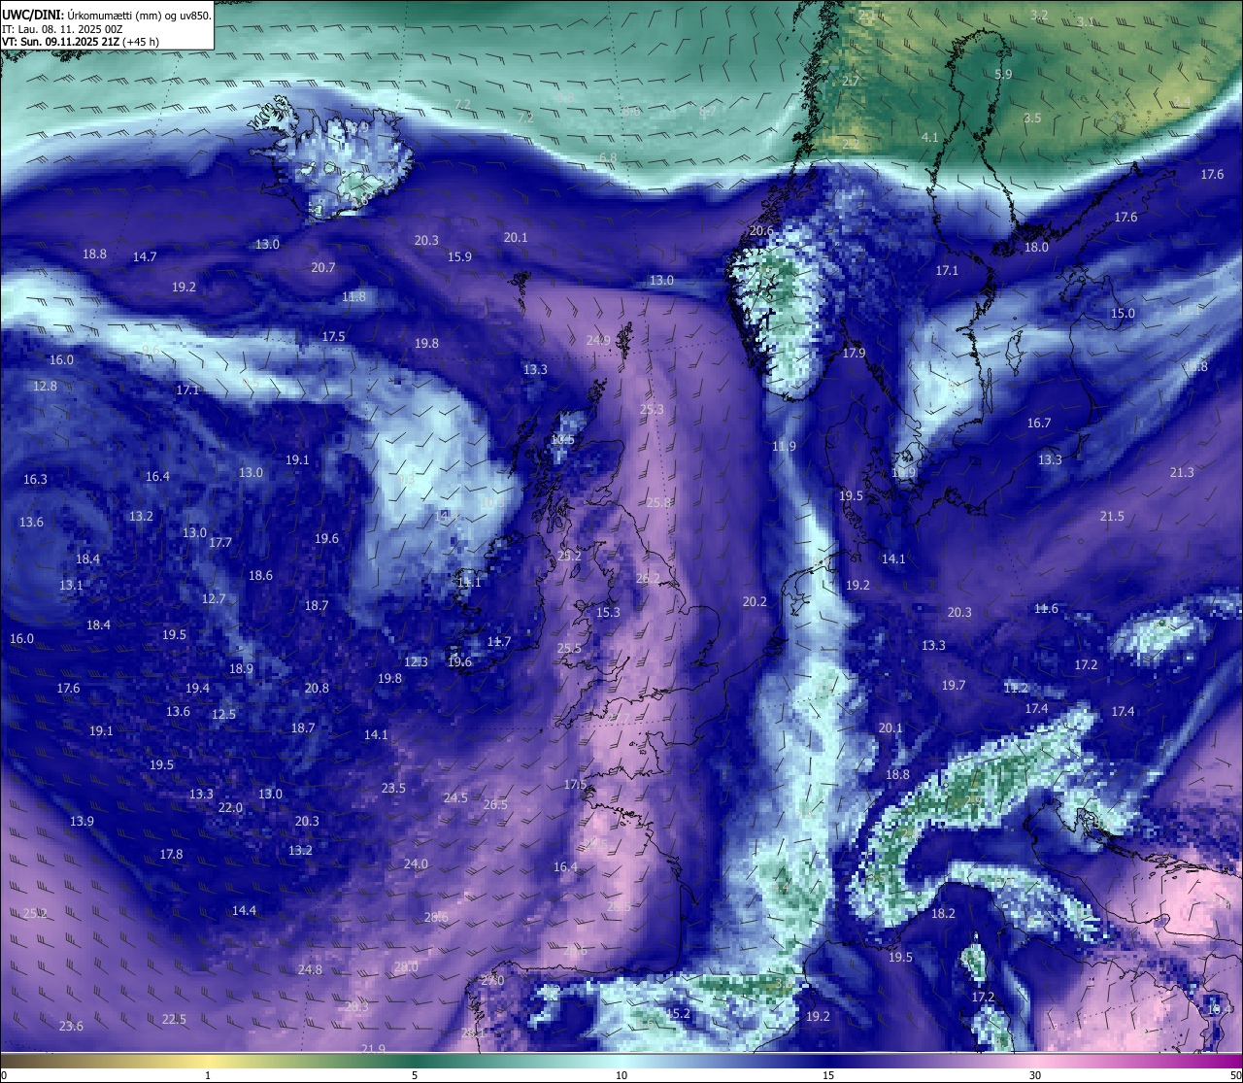This screenshot has height=1083, width=1243.
Task: Click colorbar tick label '50'
Action: [x=1235, y=1075]
